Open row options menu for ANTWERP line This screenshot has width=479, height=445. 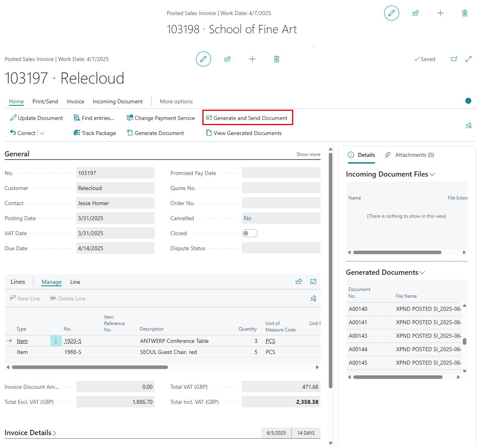(56, 341)
